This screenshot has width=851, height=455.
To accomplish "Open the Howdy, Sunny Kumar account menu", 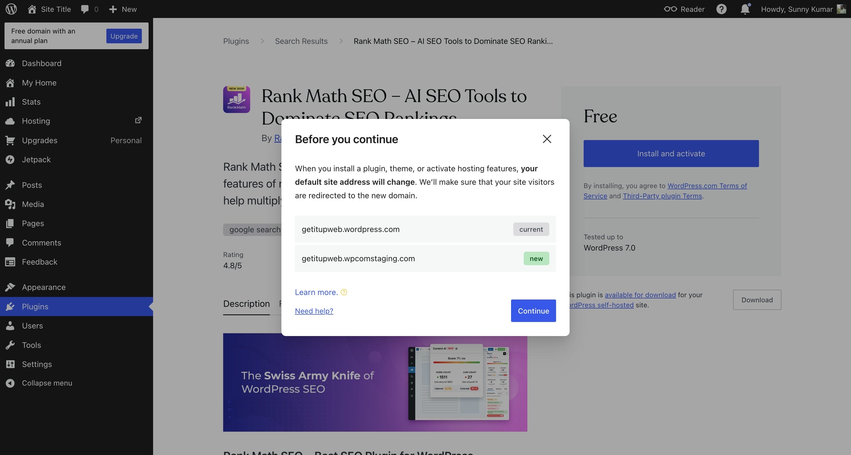I will click(803, 9).
